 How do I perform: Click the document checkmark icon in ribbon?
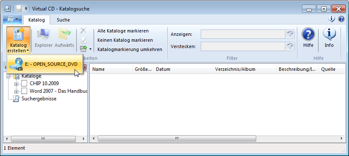(83, 40)
